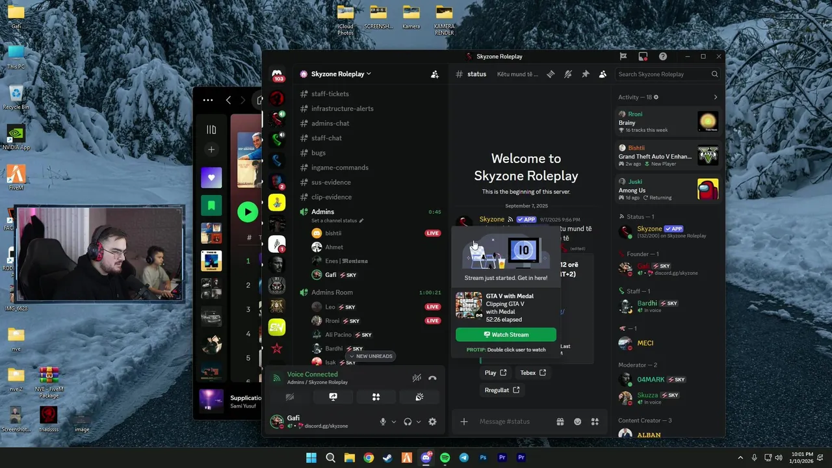Open notification settings bell in channel header
This screenshot has width=832, height=468.
(567, 74)
